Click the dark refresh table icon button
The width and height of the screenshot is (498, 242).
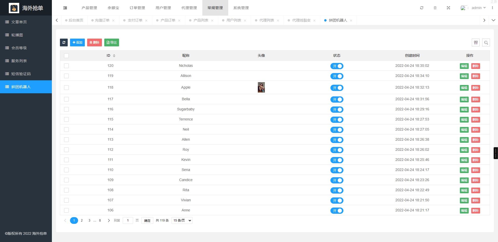click(64, 42)
